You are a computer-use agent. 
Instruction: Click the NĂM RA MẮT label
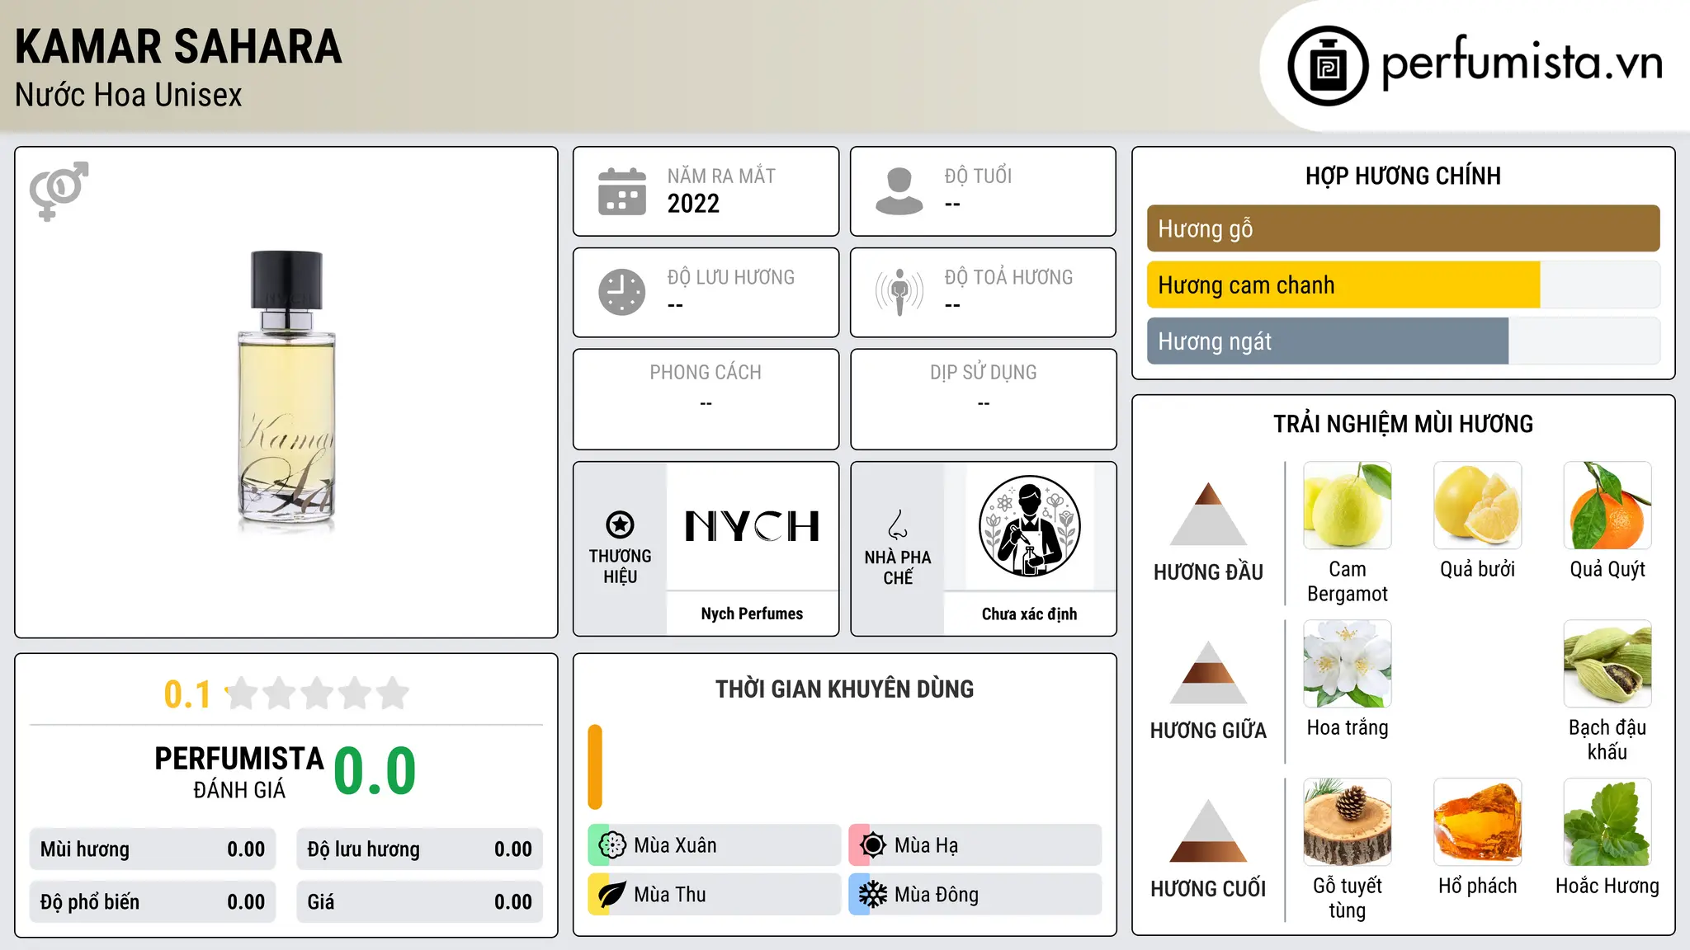(721, 176)
